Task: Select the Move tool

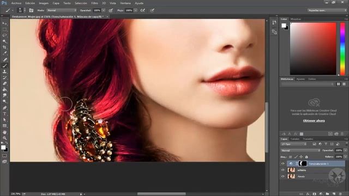Action: point(4,23)
